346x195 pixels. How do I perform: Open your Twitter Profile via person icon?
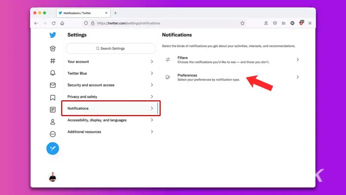pyautogui.click(x=53, y=122)
